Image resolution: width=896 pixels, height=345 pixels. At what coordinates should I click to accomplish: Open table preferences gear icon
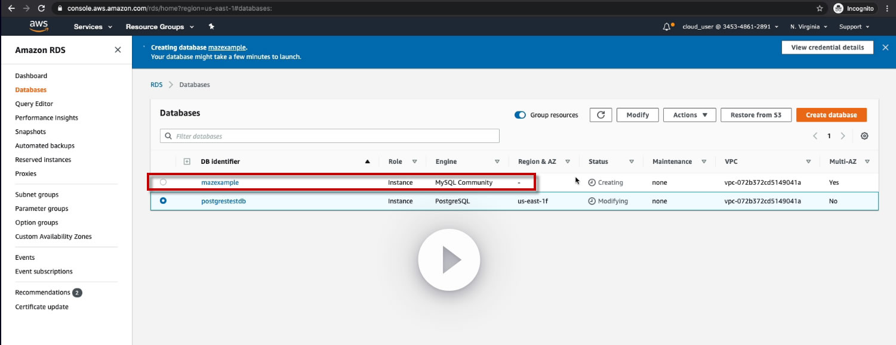pos(864,136)
